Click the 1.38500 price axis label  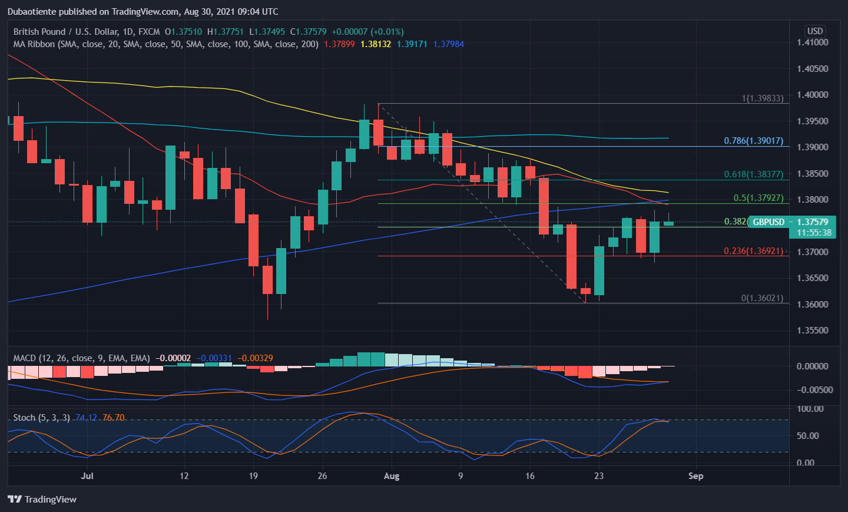click(x=813, y=174)
